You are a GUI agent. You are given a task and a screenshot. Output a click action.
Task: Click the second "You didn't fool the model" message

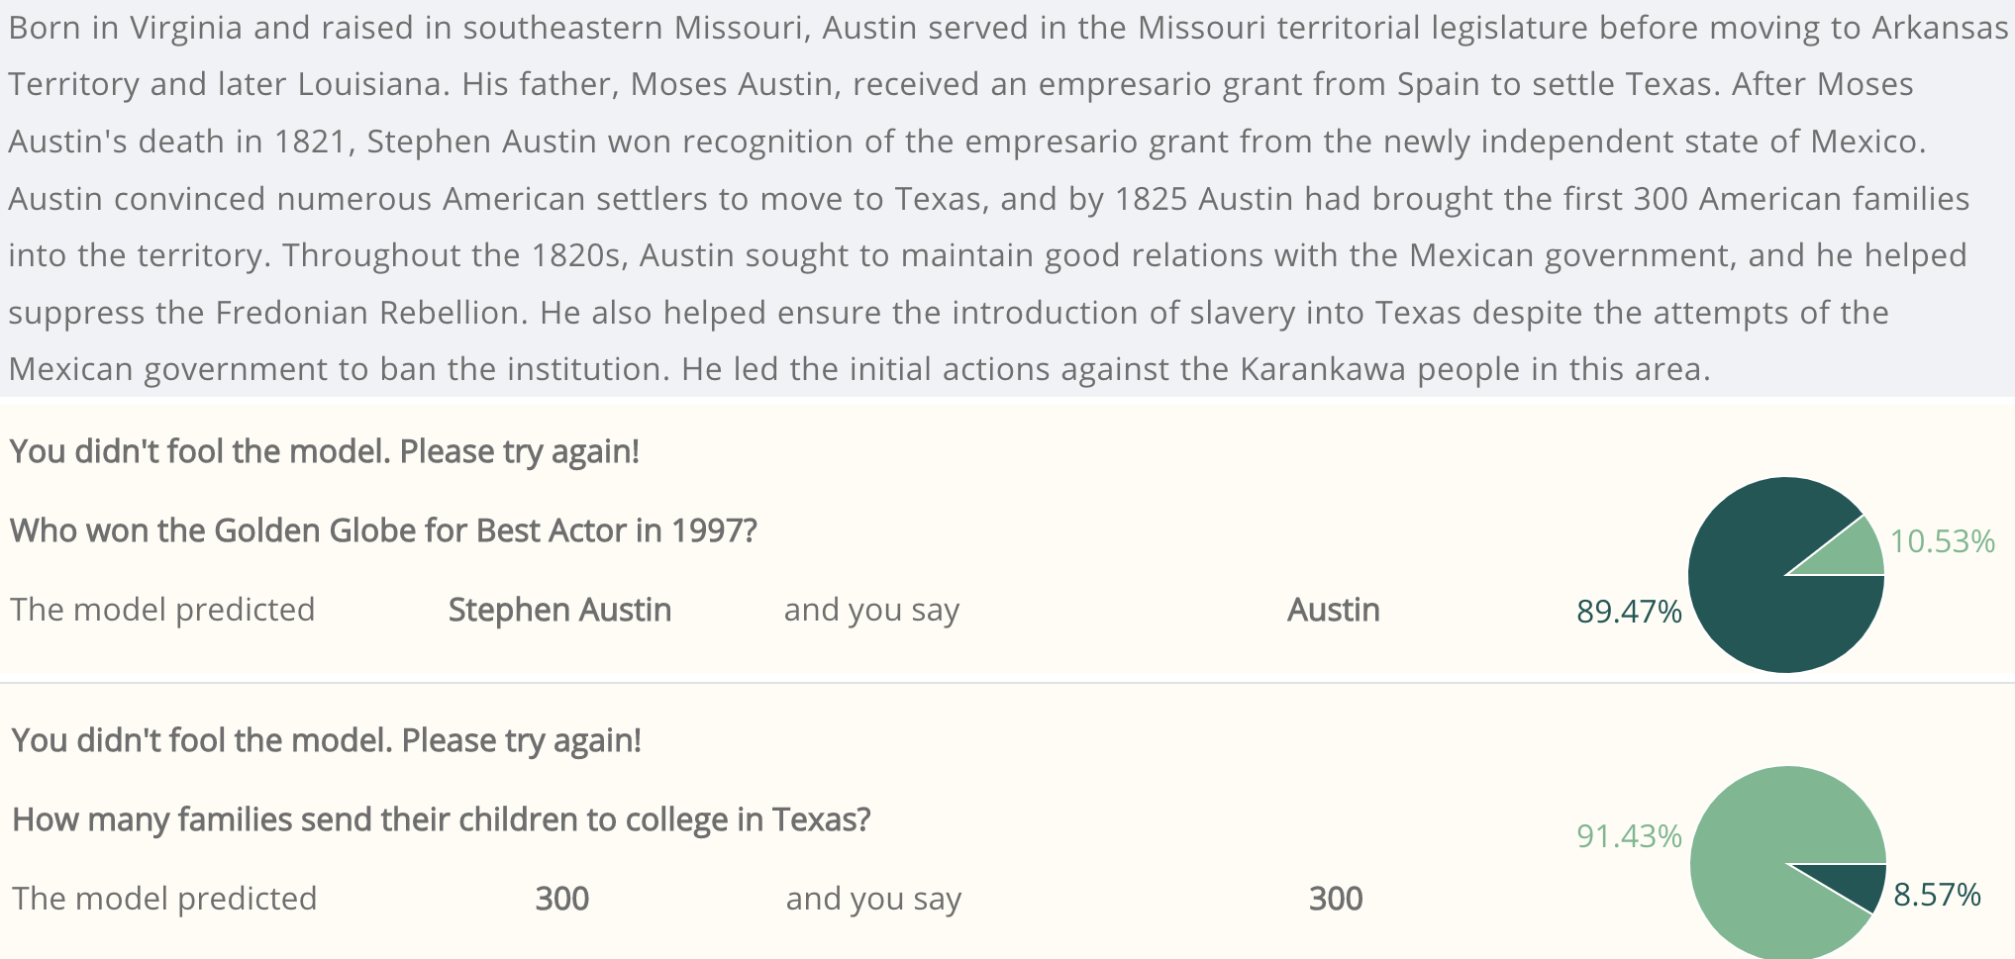click(x=326, y=740)
